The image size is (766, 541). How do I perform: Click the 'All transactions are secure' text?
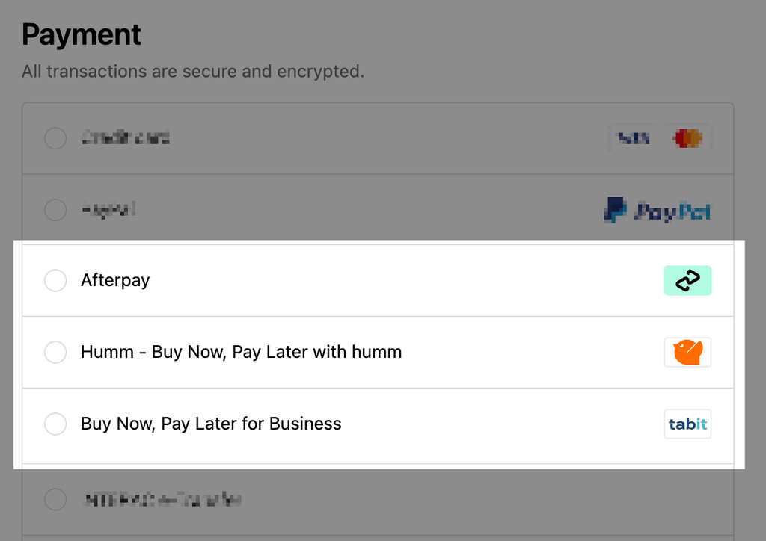pyautogui.click(x=192, y=72)
